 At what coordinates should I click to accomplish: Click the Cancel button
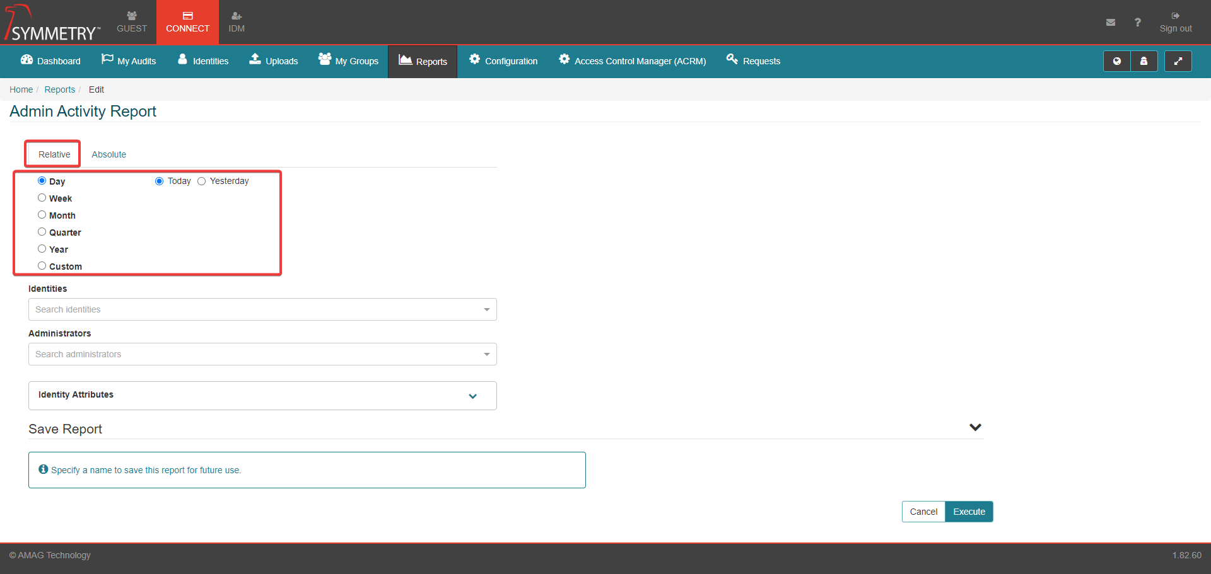(923, 512)
